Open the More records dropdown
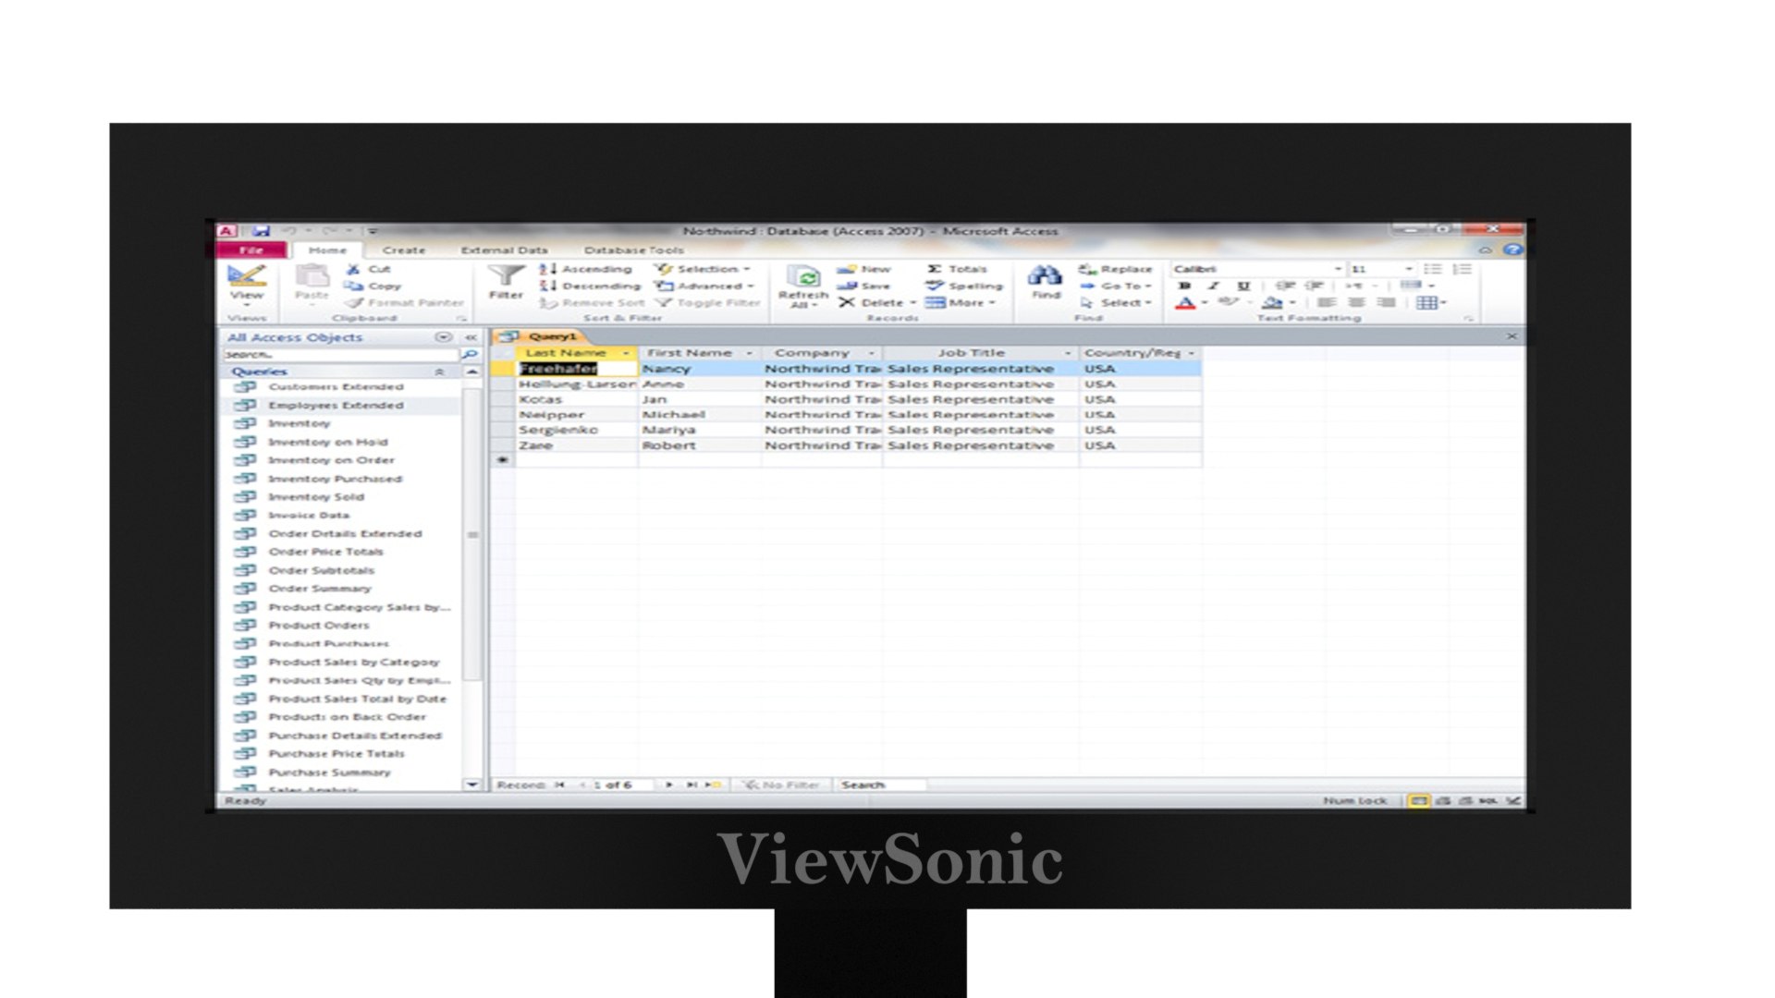Screen dimensions: 1775x998 961,302
